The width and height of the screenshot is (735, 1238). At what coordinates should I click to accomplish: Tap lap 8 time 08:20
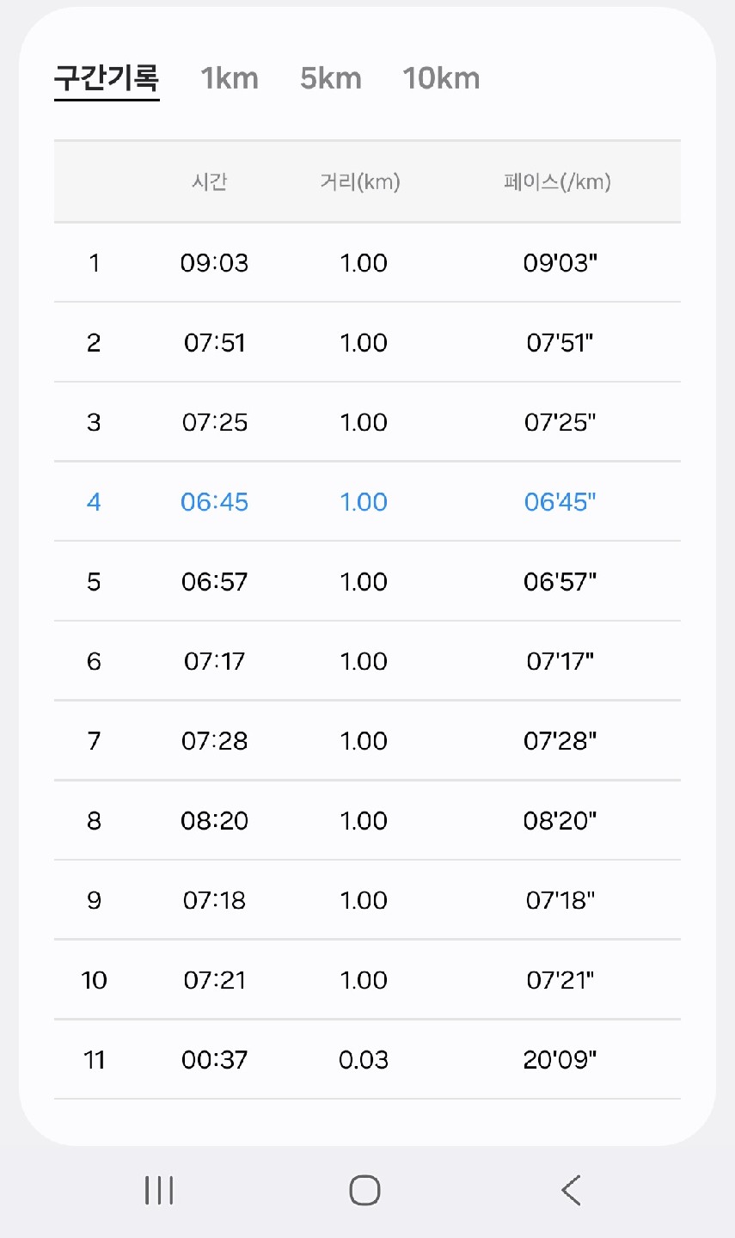point(215,821)
